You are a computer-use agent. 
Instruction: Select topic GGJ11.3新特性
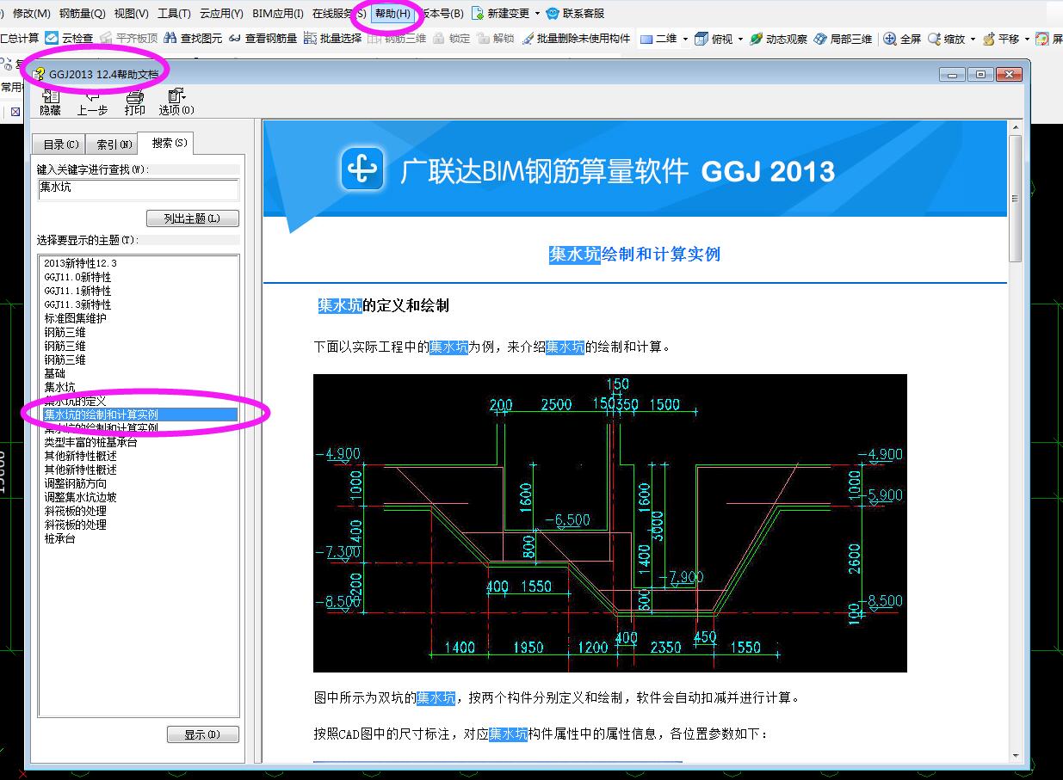[x=77, y=304]
